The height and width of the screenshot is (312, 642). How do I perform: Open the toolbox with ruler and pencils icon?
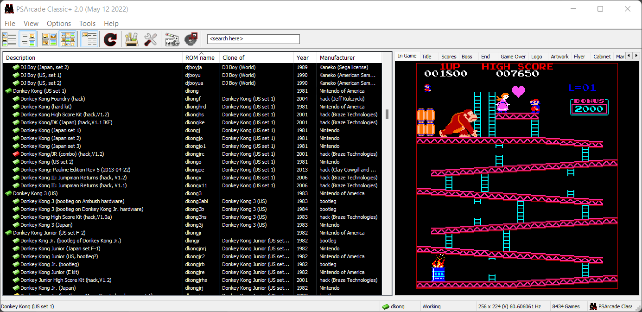click(x=132, y=39)
